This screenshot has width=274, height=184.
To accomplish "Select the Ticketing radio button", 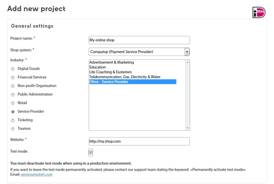I will (x=13, y=120).
